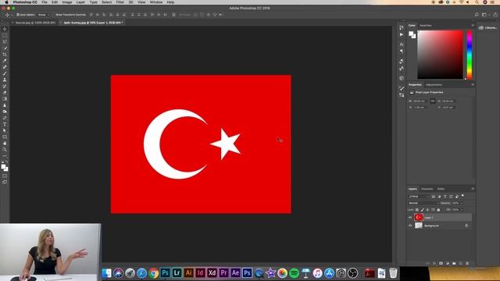Launch Adobe XD from the Dock
Image resolution: width=500 pixels, height=281 pixels.
pos(212,273)
